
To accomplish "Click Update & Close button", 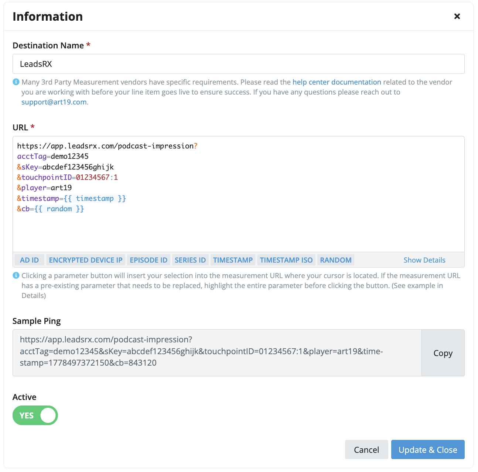I will (x=428, y=449).
